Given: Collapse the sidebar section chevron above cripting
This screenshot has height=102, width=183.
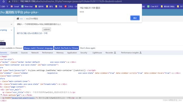Looking at the screenshot, I should pyautogui.click(x=12, y=24).
